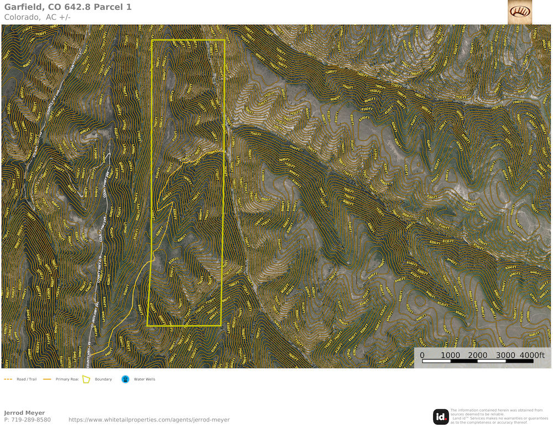The width and height of the screenshot is (553, 427).
Task: Click the 0 mark on the scale bar
Action: (x=422, y=355)
